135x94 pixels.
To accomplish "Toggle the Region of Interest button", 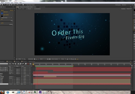I will point(48,59).
